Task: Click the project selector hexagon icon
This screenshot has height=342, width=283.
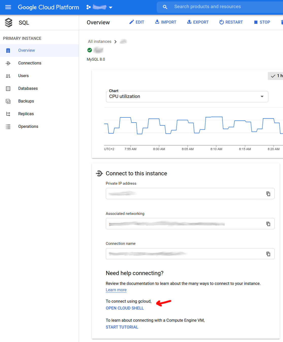Action: tap(89, 7)
